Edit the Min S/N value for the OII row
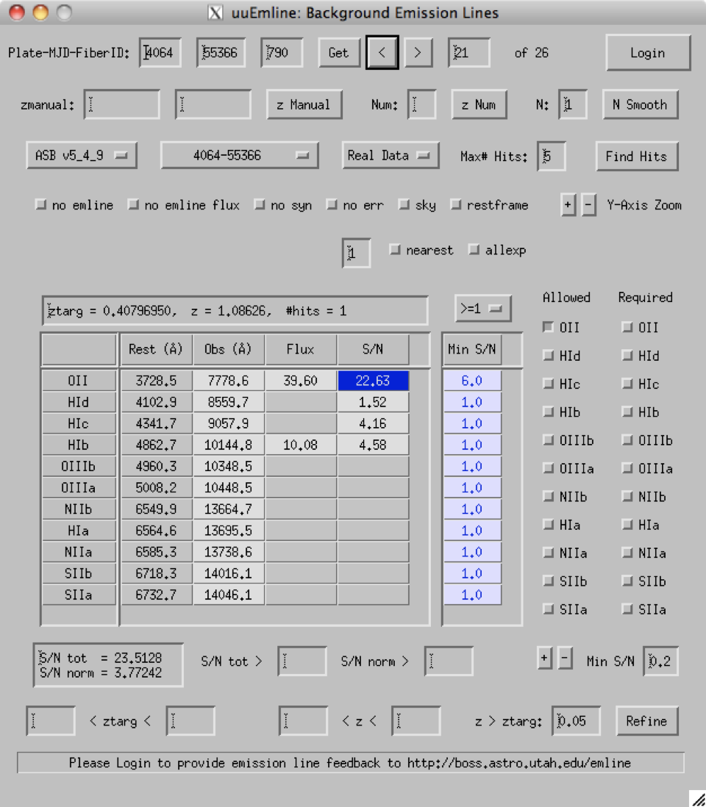 coord(471,380)
